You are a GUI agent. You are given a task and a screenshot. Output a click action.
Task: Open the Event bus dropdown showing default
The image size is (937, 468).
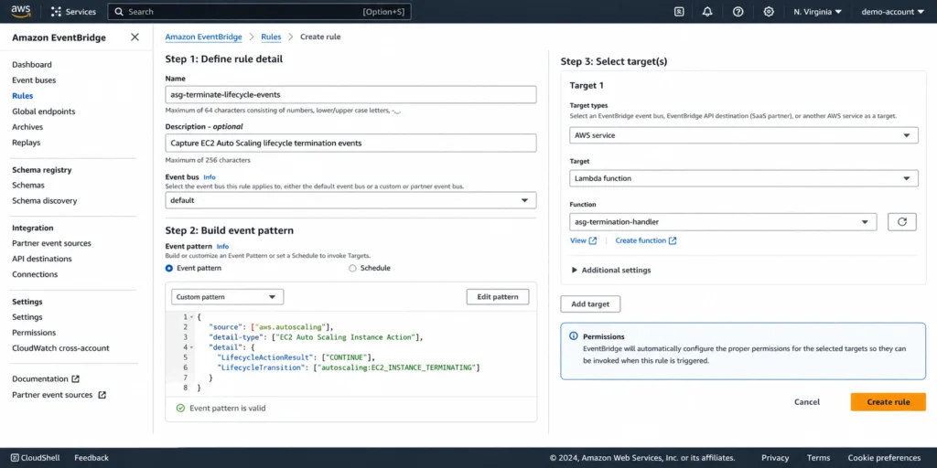350,200
